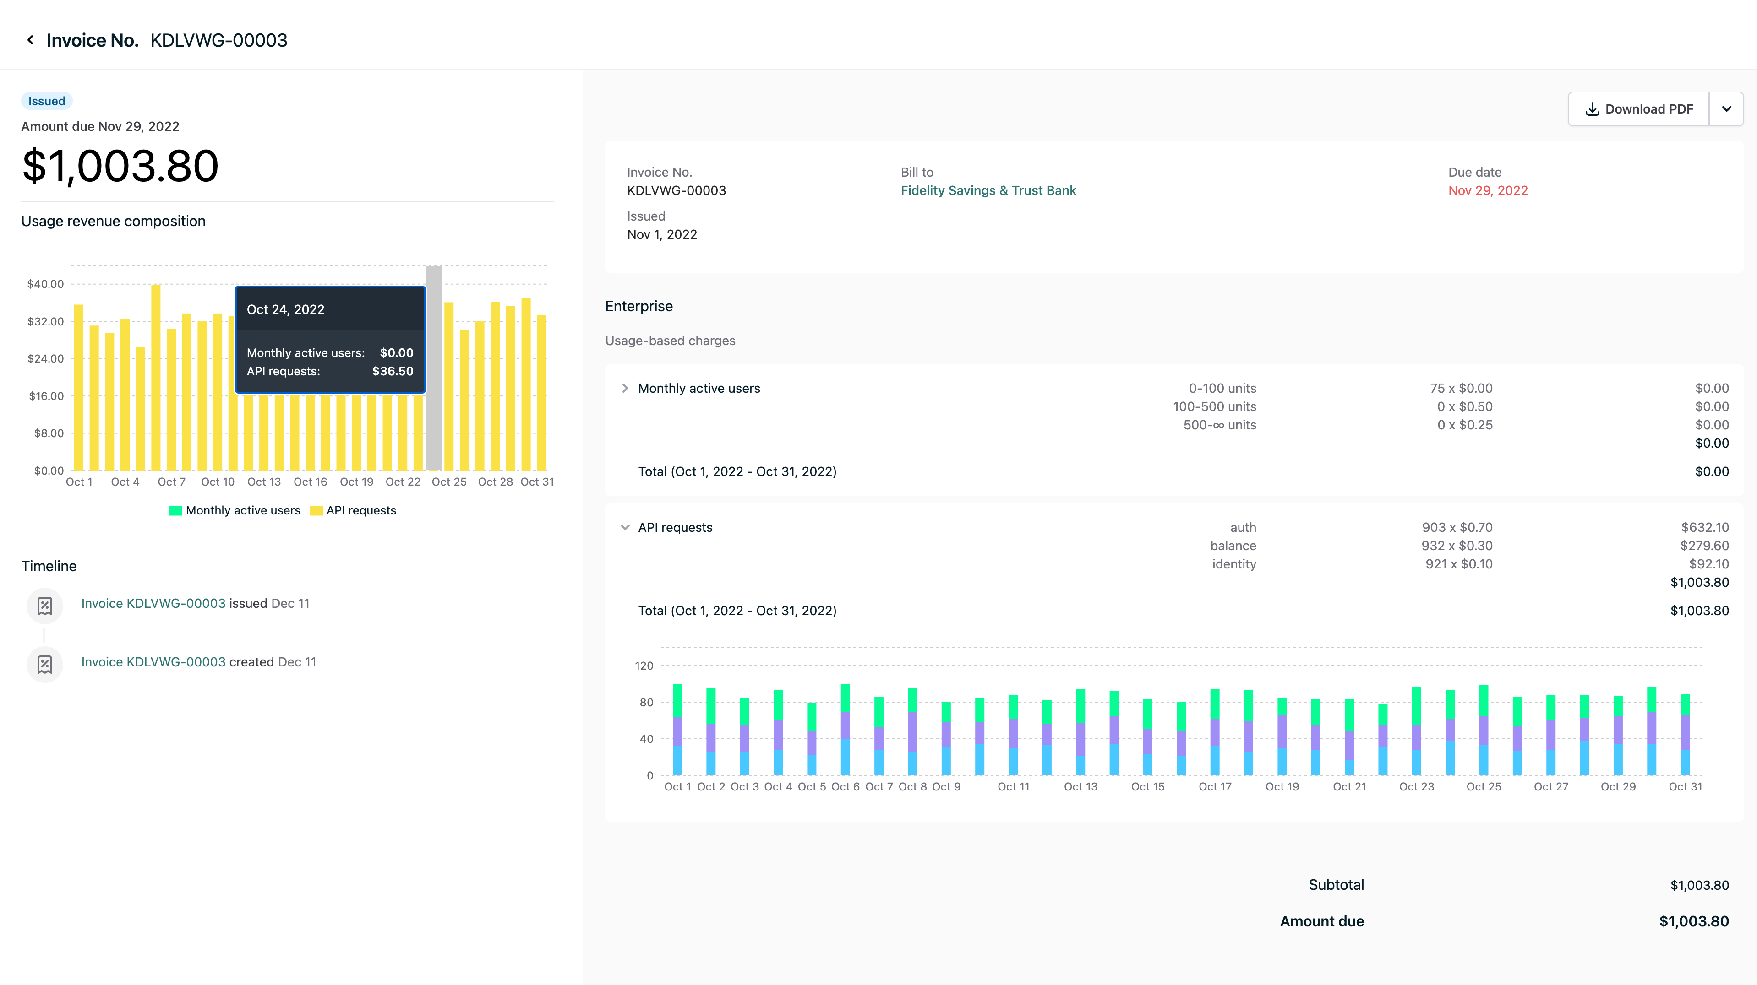The width and height of the screenshot is (1757, 985).
Task: Click the Usage revenue composition heading
Action: coord(113,221)
